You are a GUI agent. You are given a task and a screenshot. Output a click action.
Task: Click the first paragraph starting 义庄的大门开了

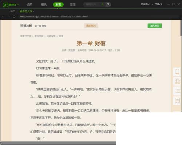(x=66, y=61)
